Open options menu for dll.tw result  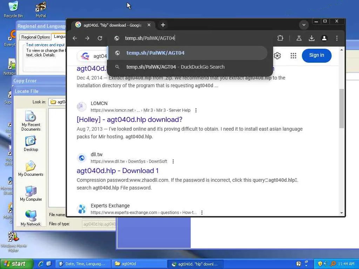pyautogui.click(x=173, y=161)
